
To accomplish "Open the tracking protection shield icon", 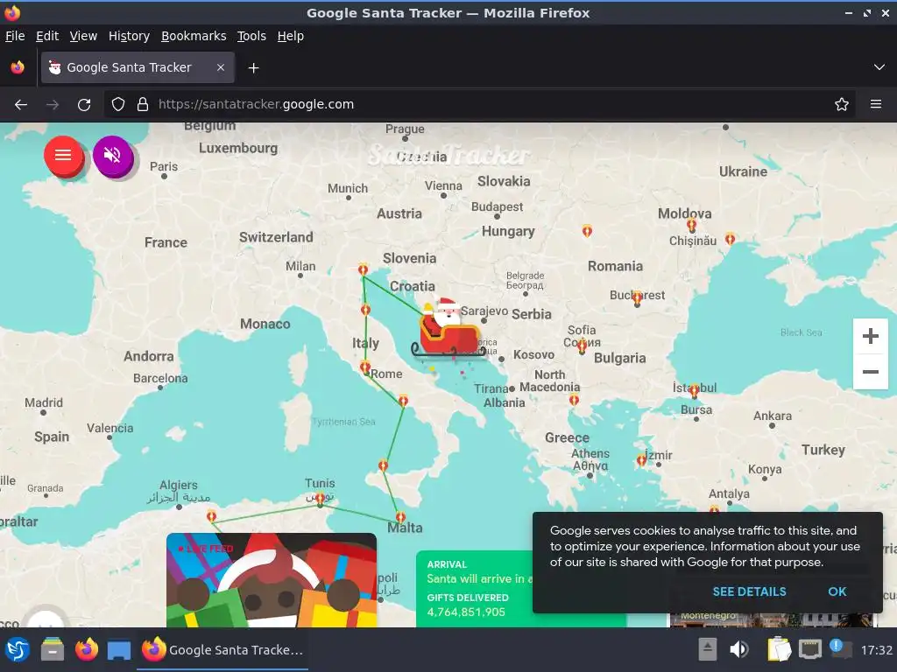I will 118,105.
